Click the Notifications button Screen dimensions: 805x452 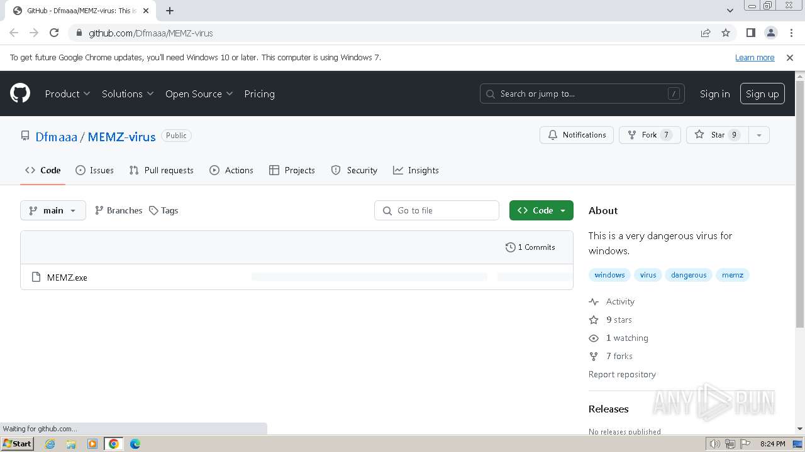pos(577,135)
